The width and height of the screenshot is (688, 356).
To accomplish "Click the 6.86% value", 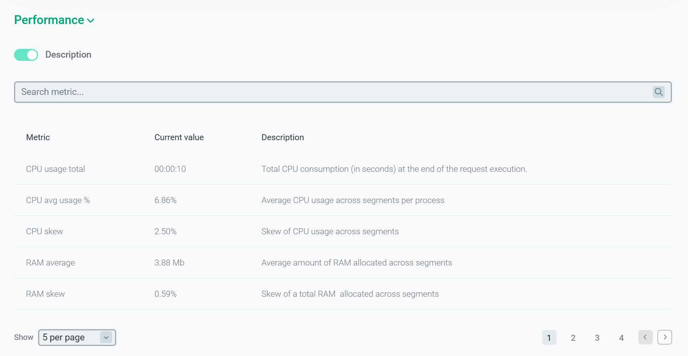I will [165, 200].
